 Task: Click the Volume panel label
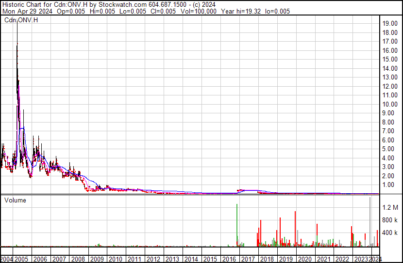coord(16,200)
